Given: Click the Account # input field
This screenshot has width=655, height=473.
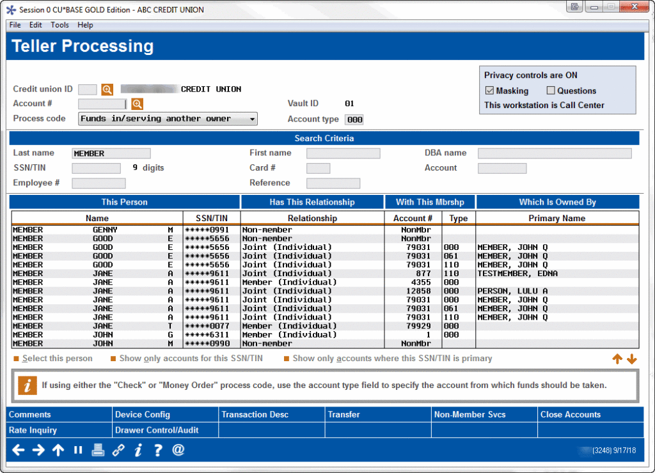Looking at the screenshot, I should [102, 104].
